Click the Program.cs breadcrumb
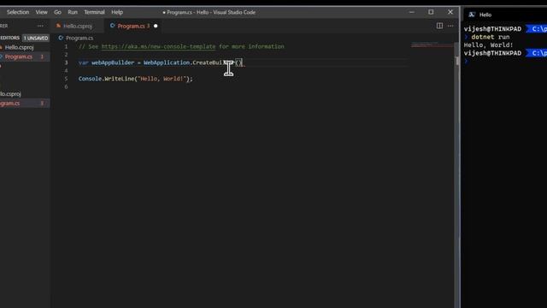The width and height of the screenshot is (547, 308). (x=79, y=38)
